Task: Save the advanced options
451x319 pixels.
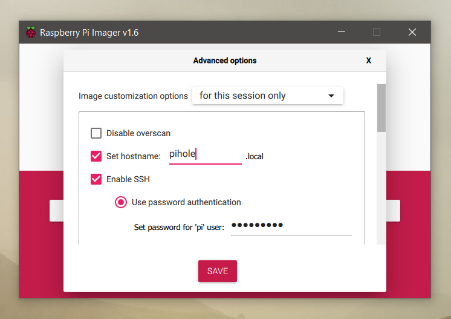Action: 218,271
